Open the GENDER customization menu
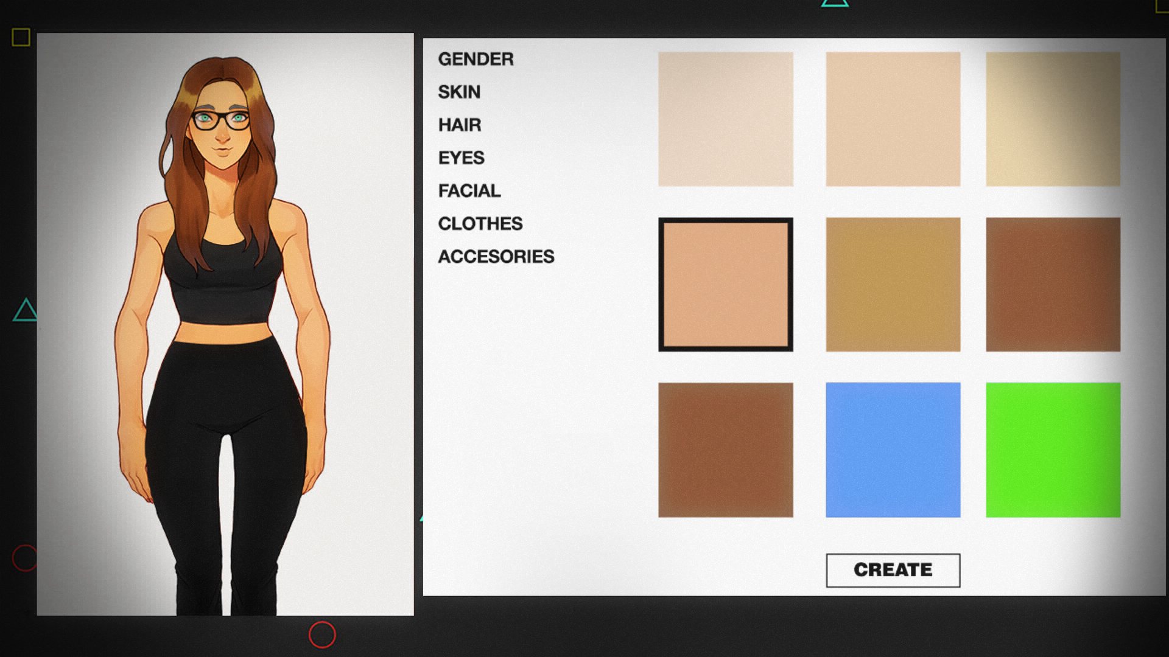This screenshot has width=1169, height=657. (x=476, y=59)
